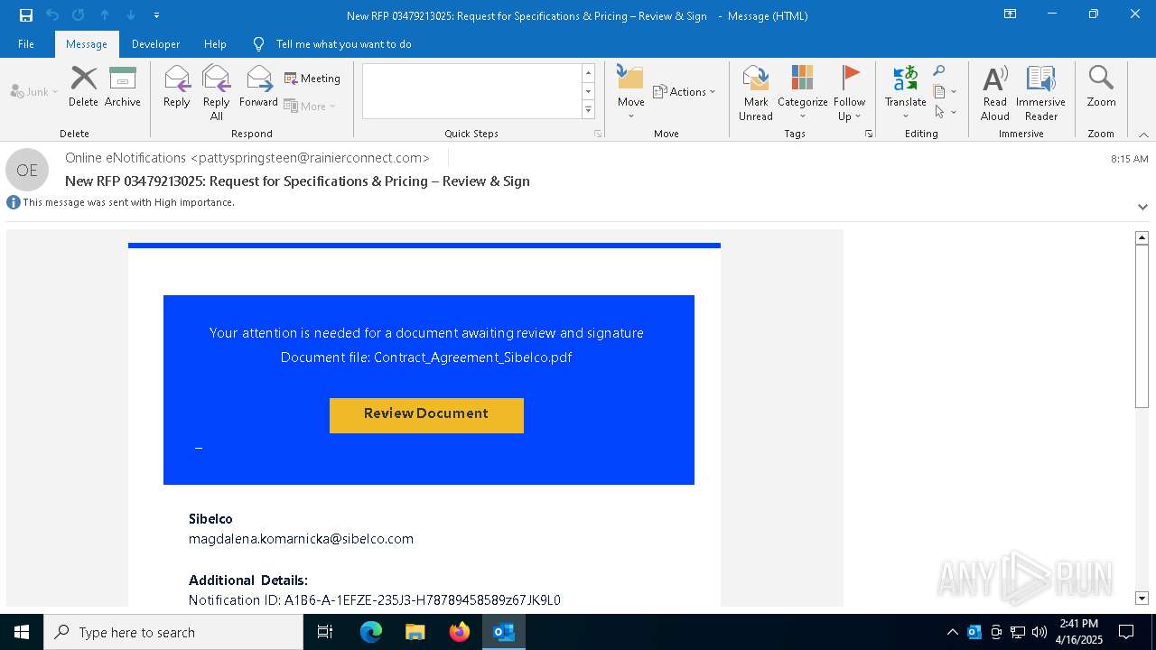
Task: Open the Help tab
Action: click(x=215, y=44)
